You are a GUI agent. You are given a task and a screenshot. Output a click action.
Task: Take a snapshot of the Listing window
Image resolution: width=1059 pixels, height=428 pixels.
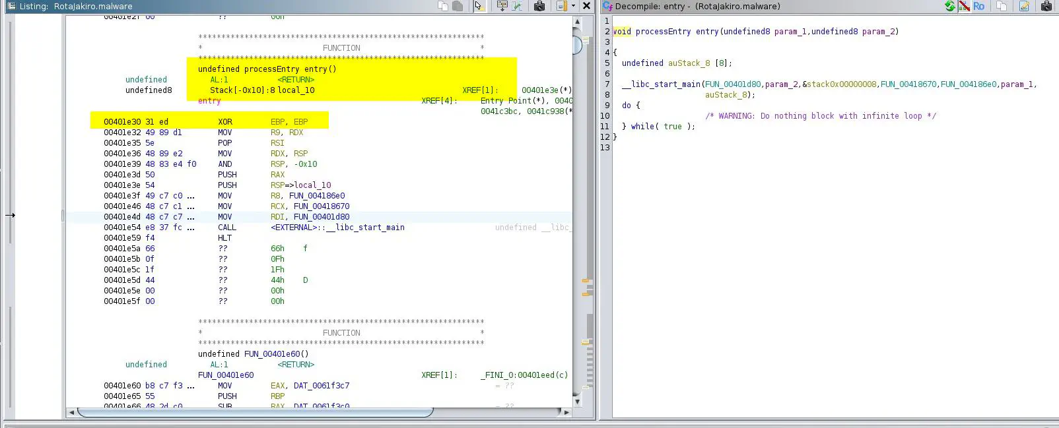tap(539, 6)
